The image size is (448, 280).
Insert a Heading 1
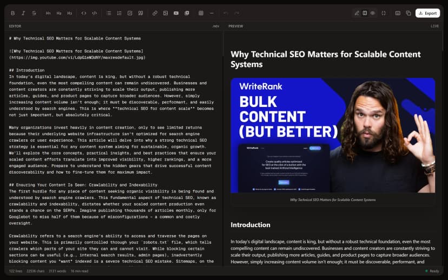point(48,13)
